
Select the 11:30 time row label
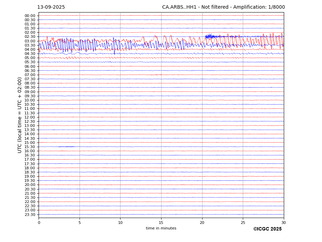click(x=30, y=113)
